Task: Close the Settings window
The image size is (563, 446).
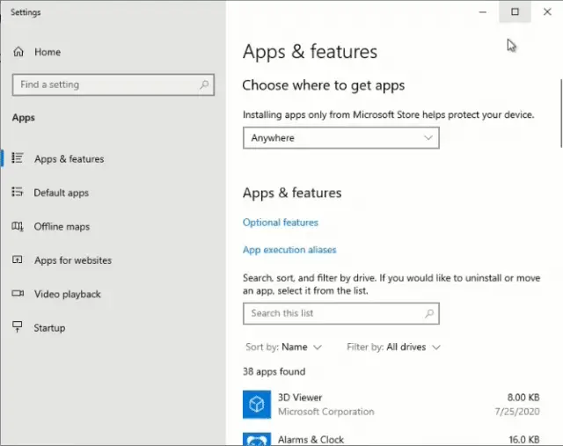Action: [547, 11]
